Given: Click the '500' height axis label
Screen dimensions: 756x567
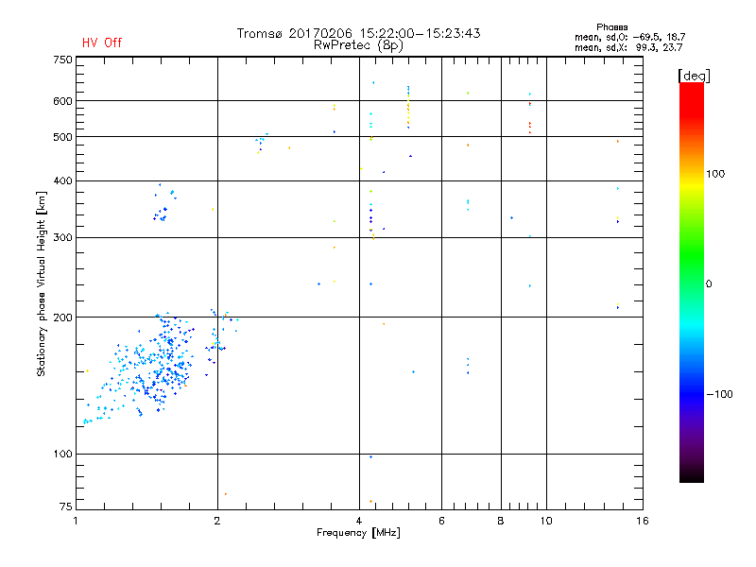Looking at the screenshot, I should point(62,137).
